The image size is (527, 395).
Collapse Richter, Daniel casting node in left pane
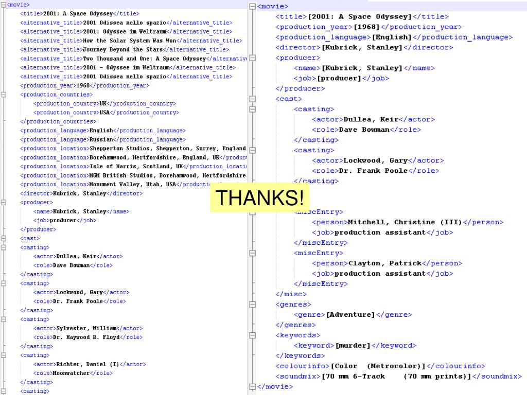pyautogui.click(x=3, y=355)
